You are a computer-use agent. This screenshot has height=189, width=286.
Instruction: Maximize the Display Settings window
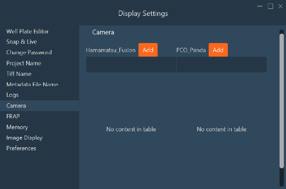pyautogui.click(x=270, y=6)
